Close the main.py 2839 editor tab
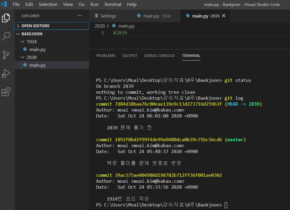290x210 pixels. (x=224, y=16)
